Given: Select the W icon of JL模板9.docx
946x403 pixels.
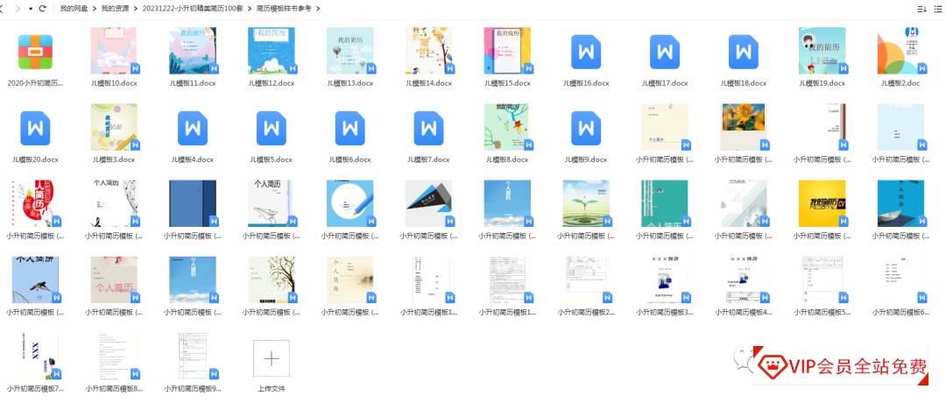Looking at the screenshot, I should click(586, 128).
